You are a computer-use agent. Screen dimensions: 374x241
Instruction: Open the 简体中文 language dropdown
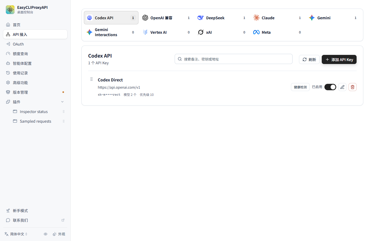(16, 234)
